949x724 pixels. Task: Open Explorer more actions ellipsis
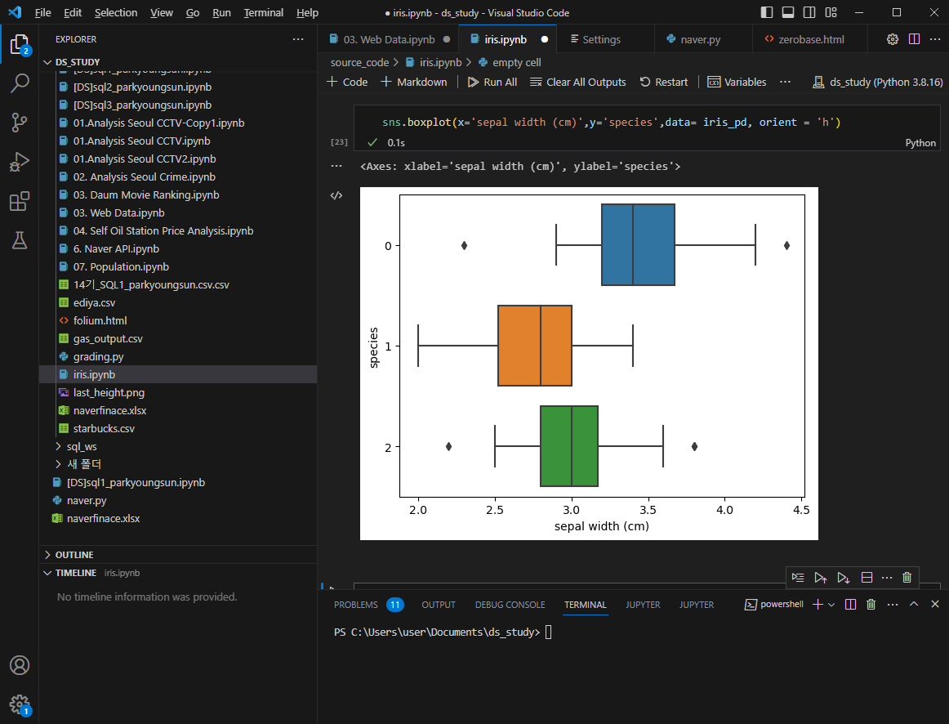(298, 39)
